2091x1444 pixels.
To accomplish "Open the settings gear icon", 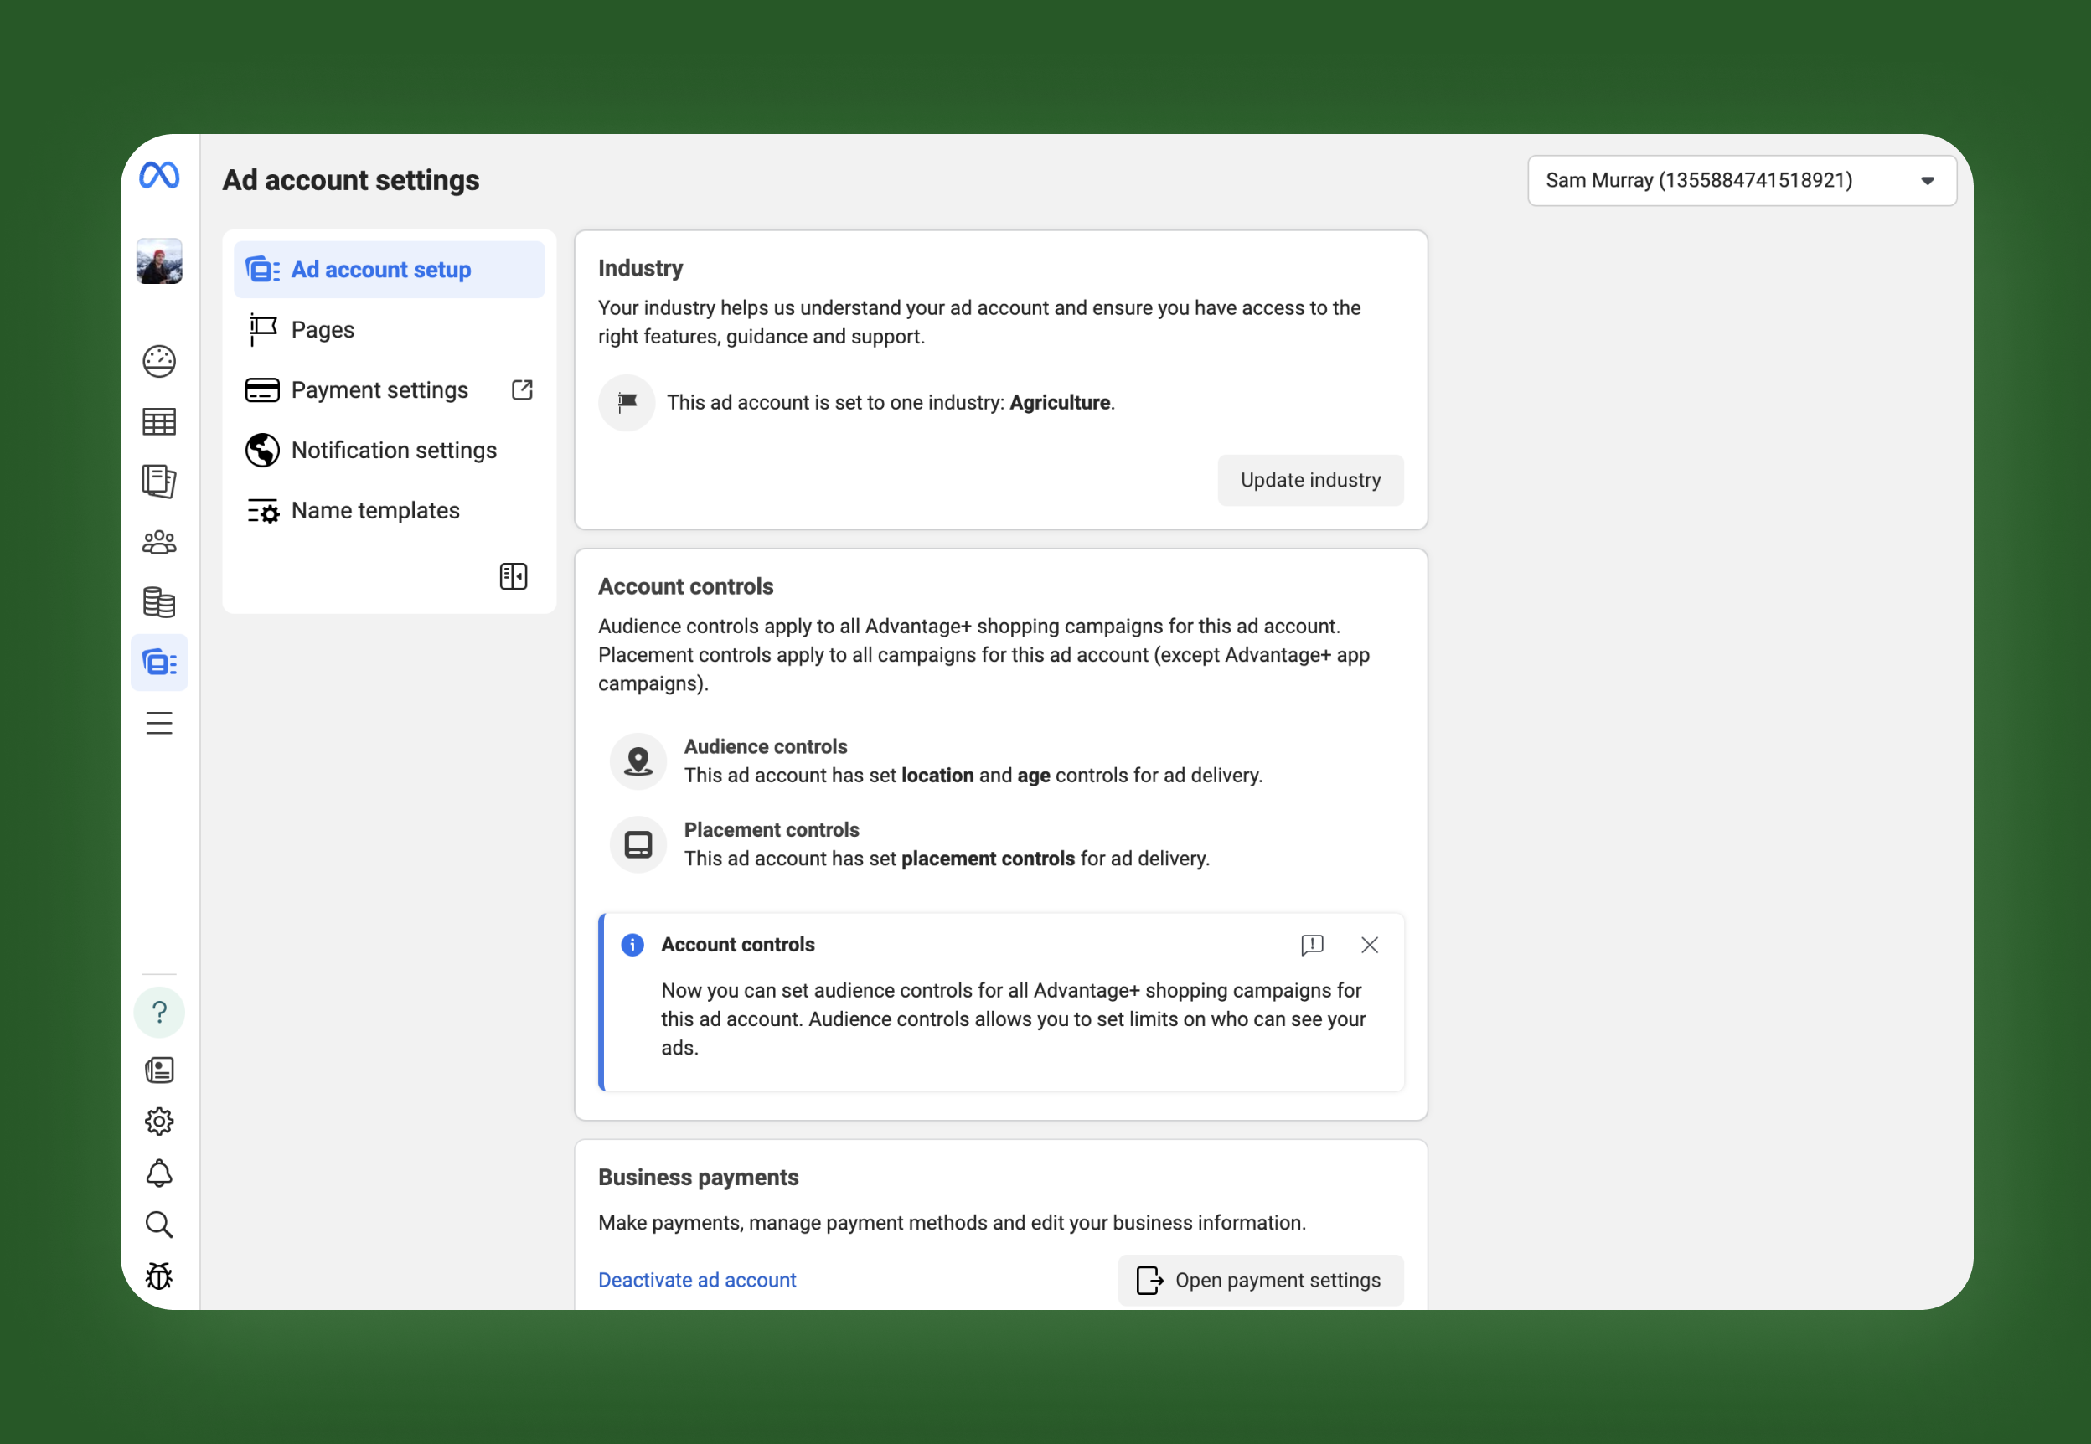I will click(x=159, y=1122).
